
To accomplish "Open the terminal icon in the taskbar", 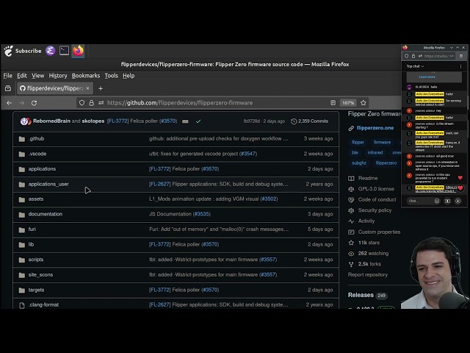I will pyautogui.click(x=64, y=51).
